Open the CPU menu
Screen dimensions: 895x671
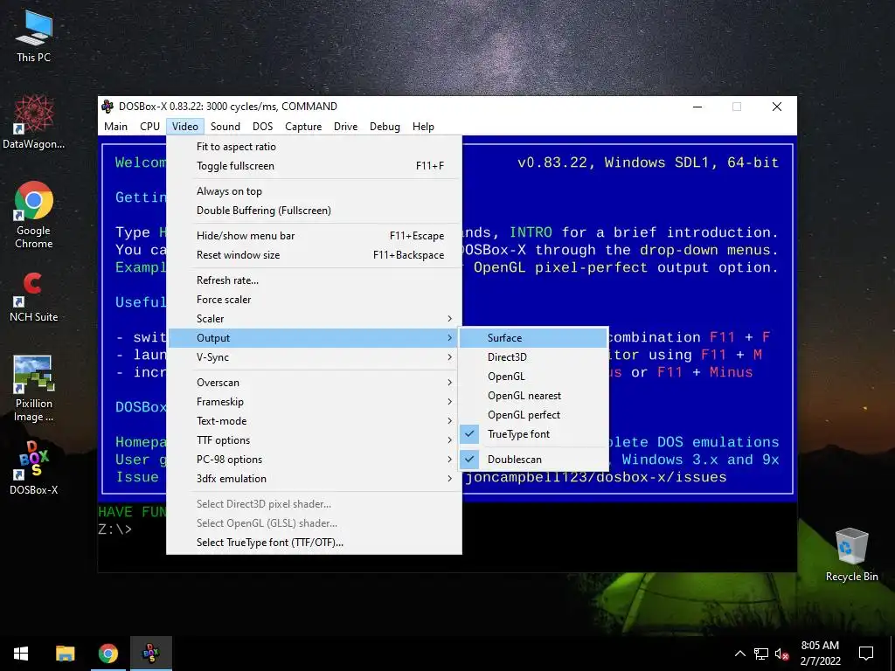pos(150,127)
